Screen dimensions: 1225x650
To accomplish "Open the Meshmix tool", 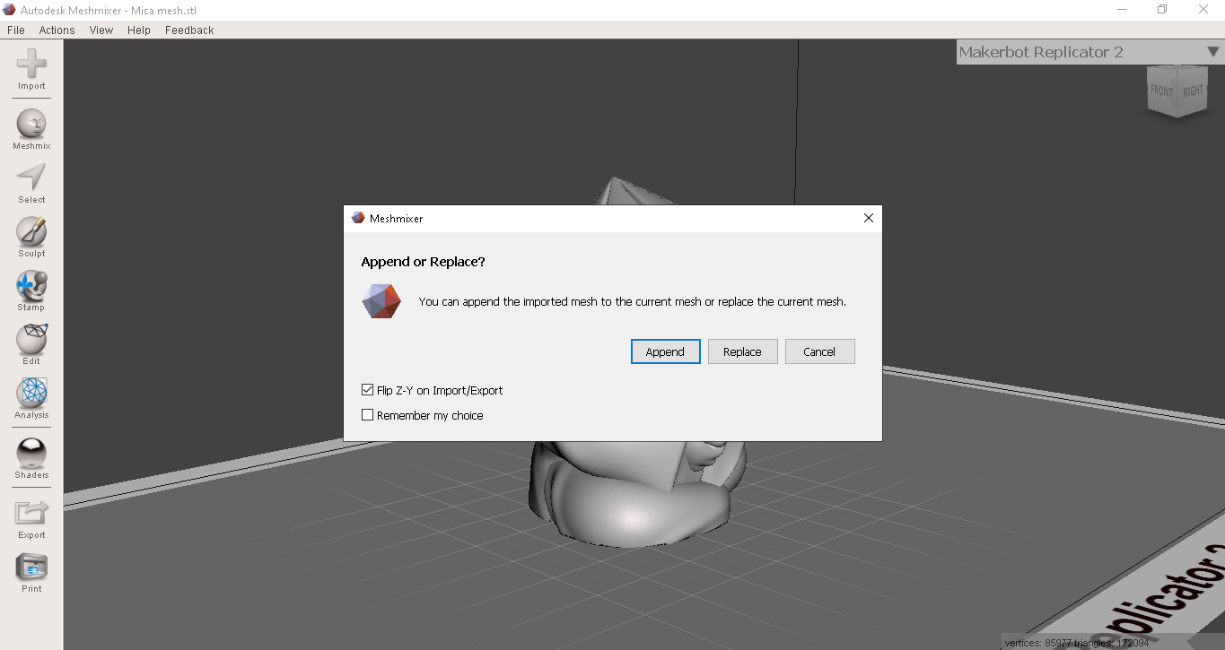I will pyautogui.click(x=31, y=125).
